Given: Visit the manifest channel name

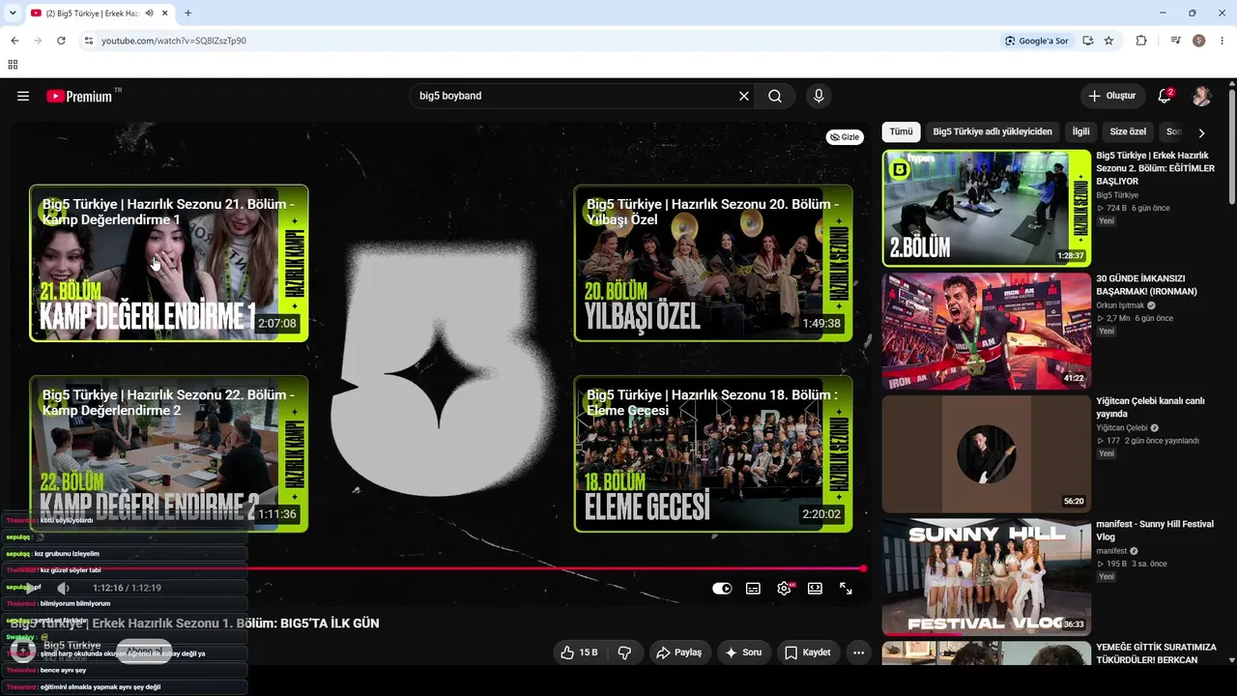Looking at the screenshot, I should click(1111, 551).
